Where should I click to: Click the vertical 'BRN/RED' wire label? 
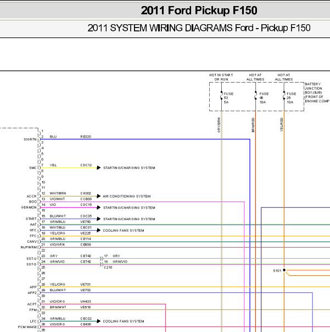(x=253, y=125)
